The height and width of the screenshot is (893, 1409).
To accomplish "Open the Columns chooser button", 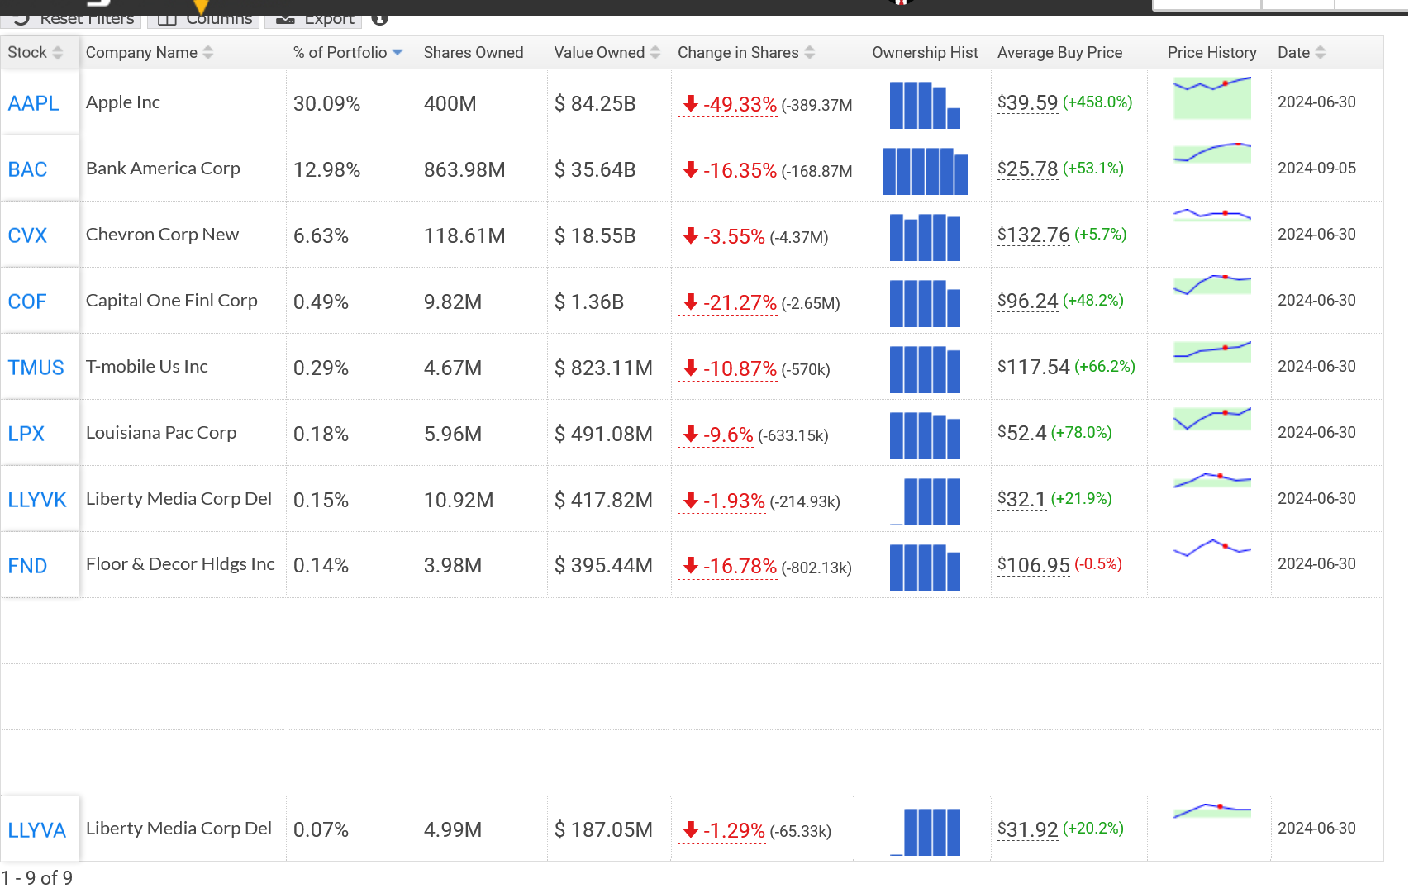I will (203, 18).
